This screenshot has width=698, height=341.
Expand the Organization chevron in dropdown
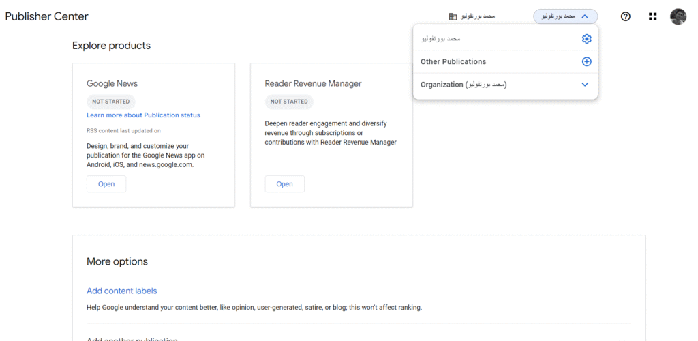pos(585,85)
